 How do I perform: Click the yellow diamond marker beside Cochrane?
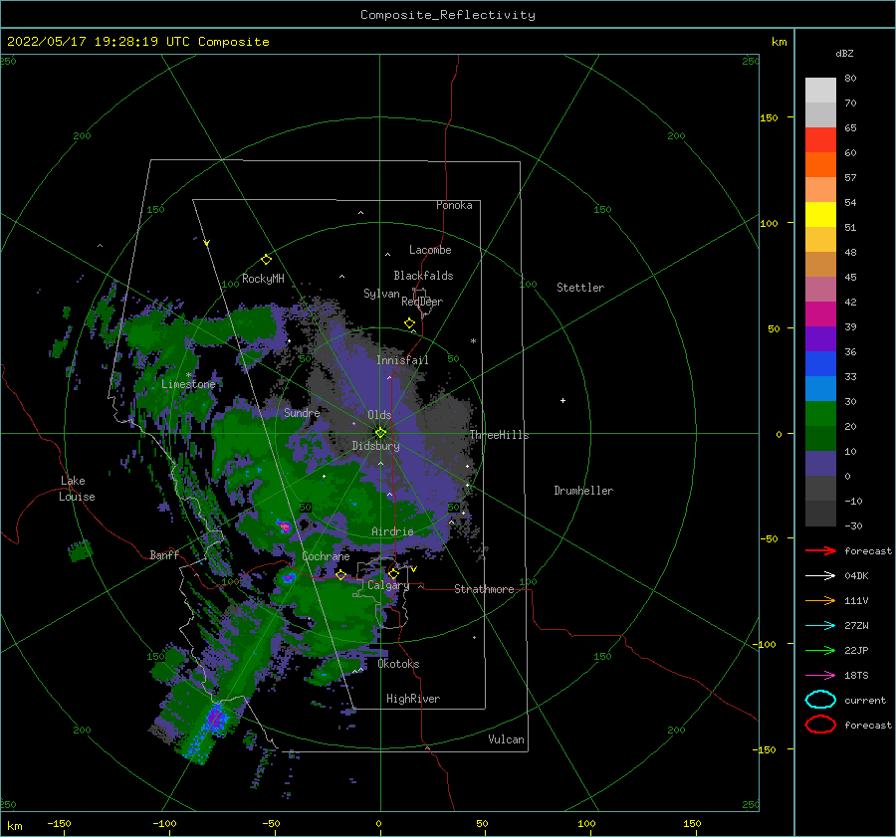pyautogui.click(x=340, y=574)
